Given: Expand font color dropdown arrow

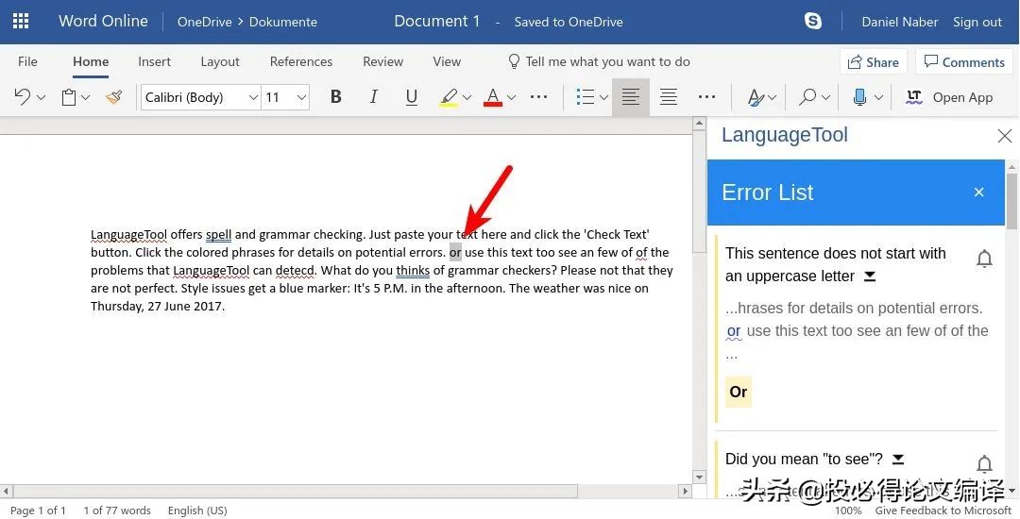Looking at the screenshot, I should click(x=511, y=97).
